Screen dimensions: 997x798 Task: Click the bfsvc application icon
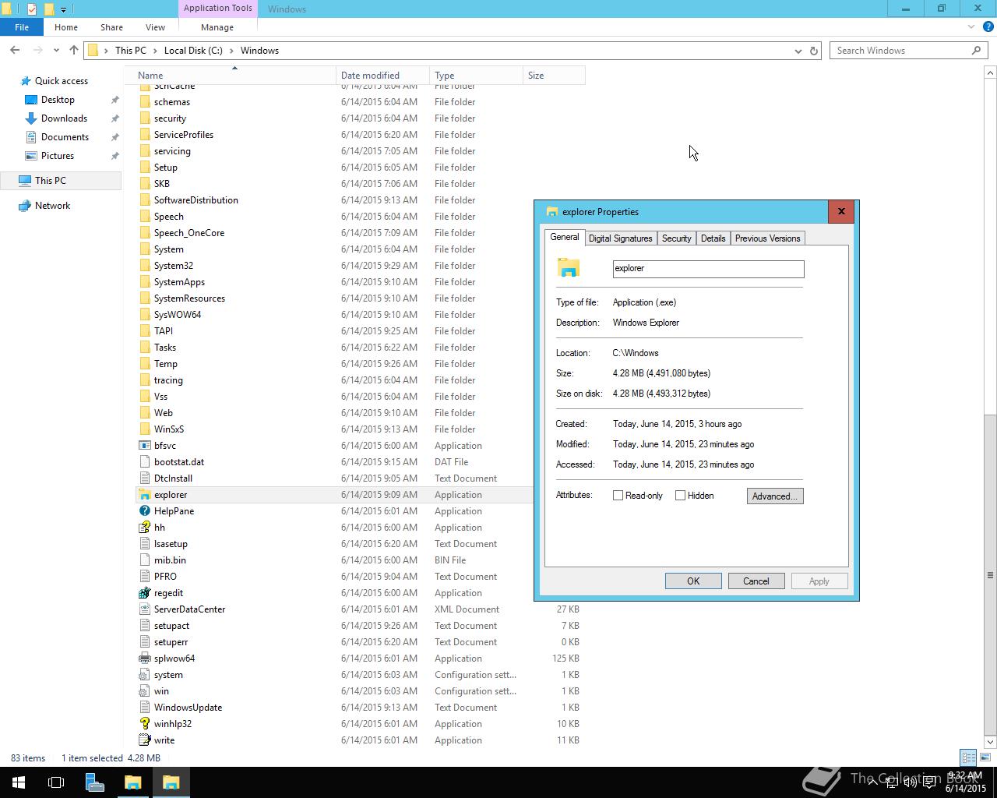[x=144, y=446]
